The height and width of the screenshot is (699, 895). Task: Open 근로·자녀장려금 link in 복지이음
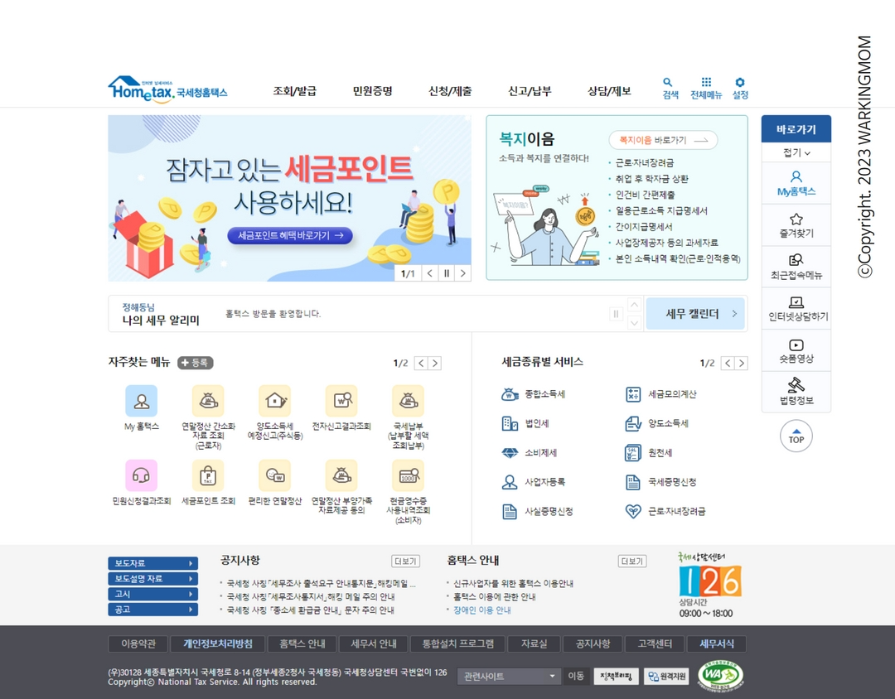(x=645, y=162)
